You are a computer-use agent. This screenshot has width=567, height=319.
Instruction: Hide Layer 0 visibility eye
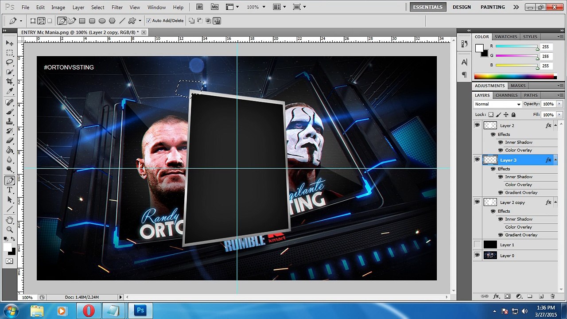pyautogui.click(x=477, y=255)
